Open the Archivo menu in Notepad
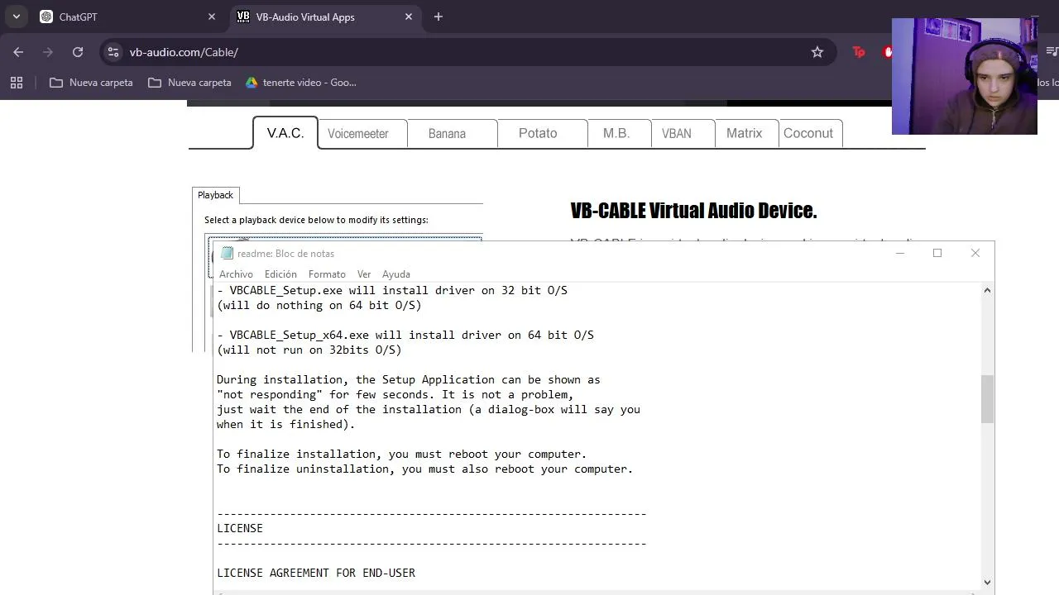This screenshot has height=595, width=1059. point(236,274)
